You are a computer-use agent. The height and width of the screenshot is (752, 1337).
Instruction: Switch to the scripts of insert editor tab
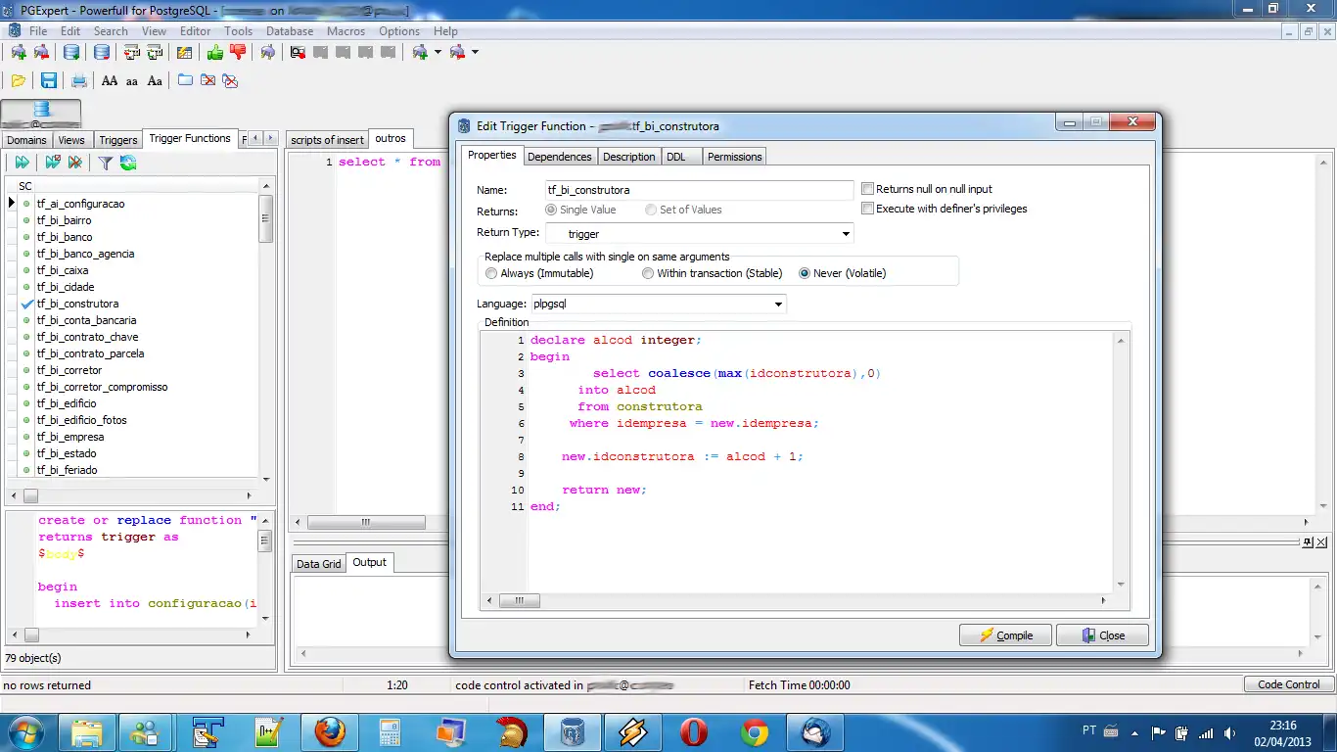[x=328, y=140]
